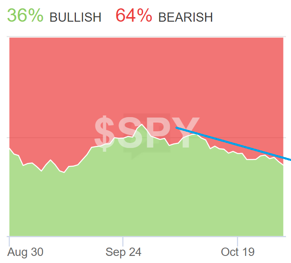The width and height of the screenshot is (291, 263).
Task: Click the $SPY watermark text
Action: [147, 129]
